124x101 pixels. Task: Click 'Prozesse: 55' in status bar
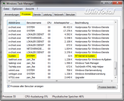click(x=9, y=96)
